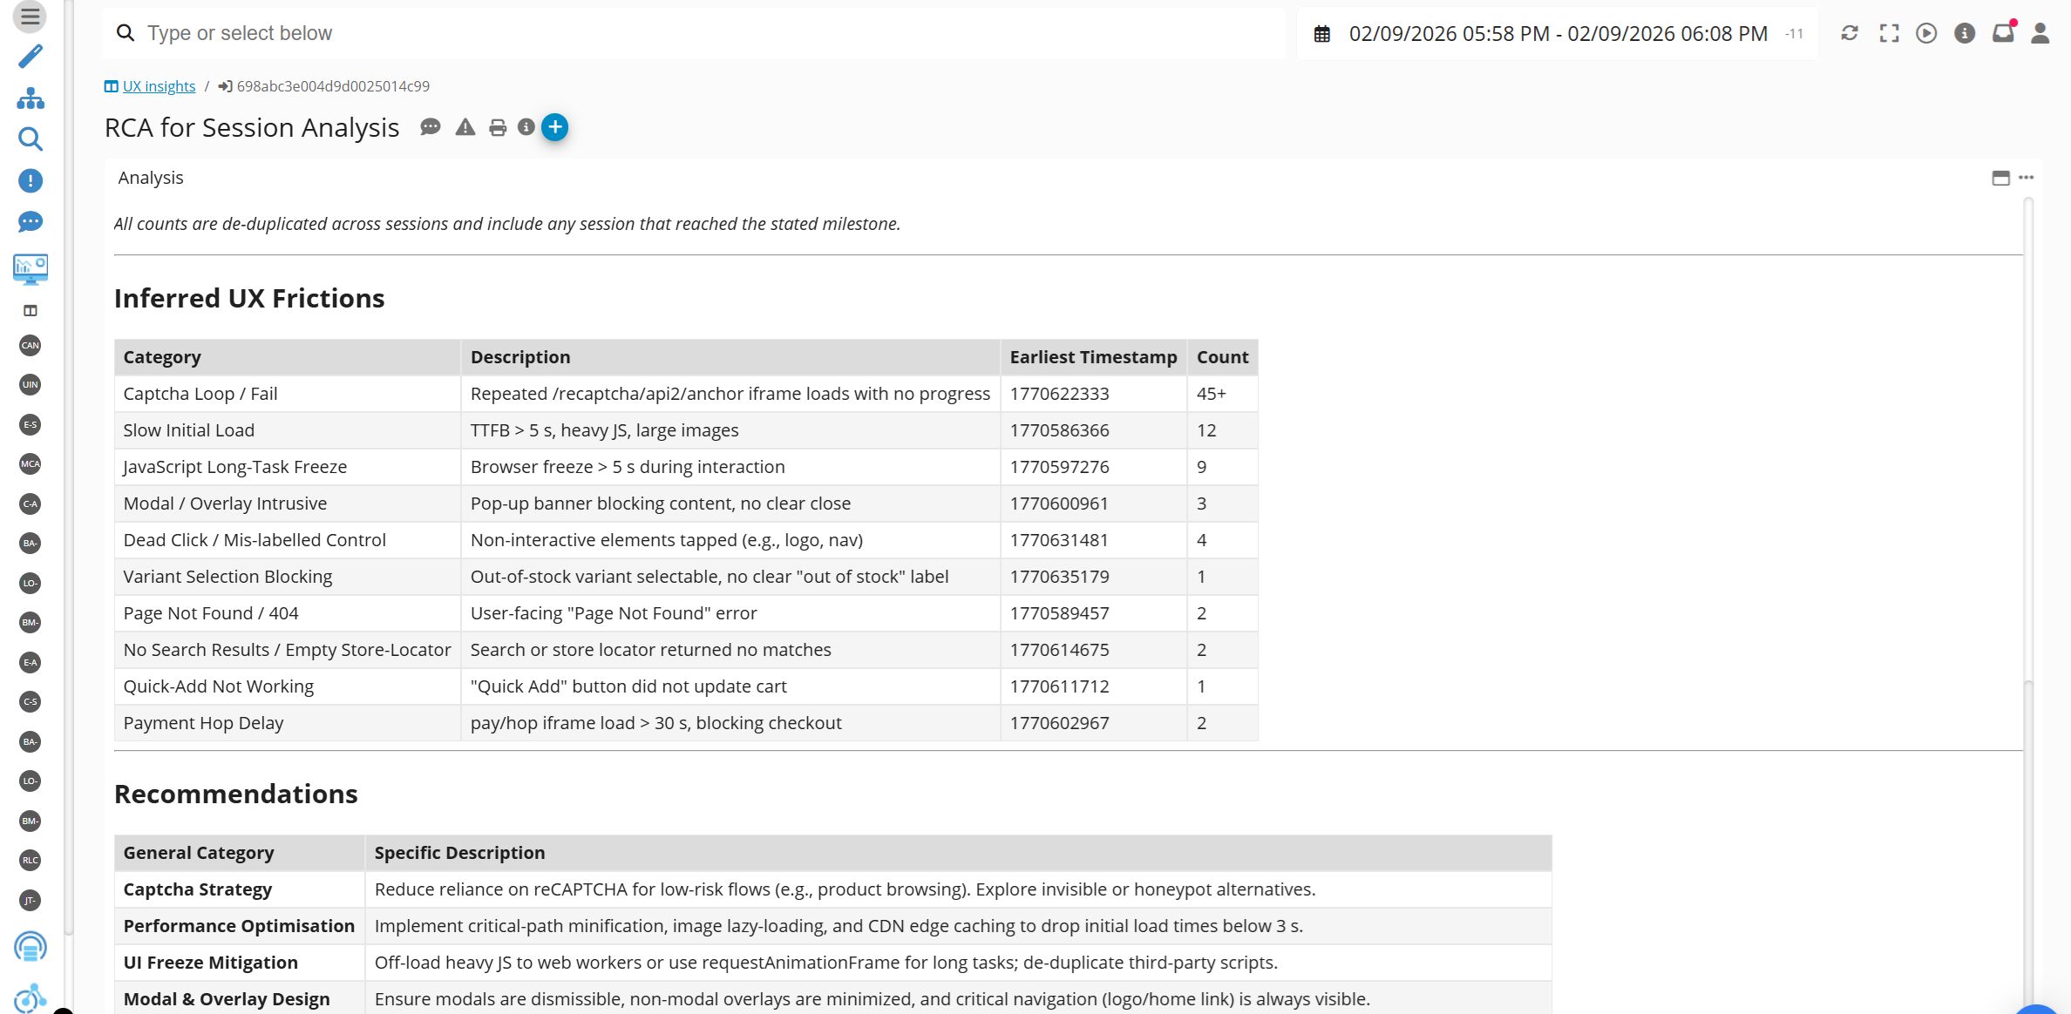
Task: Open the dashboard monitor sidebar icon
Action: click(x=30, y=268)
